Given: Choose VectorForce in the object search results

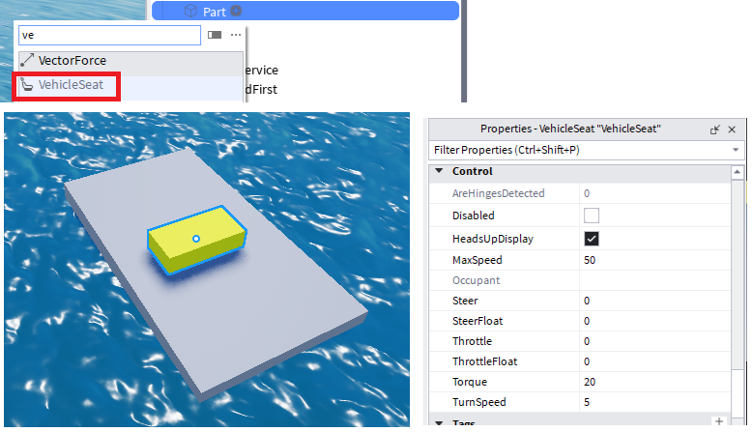Looking at the screenshot, I should point(72,61).
